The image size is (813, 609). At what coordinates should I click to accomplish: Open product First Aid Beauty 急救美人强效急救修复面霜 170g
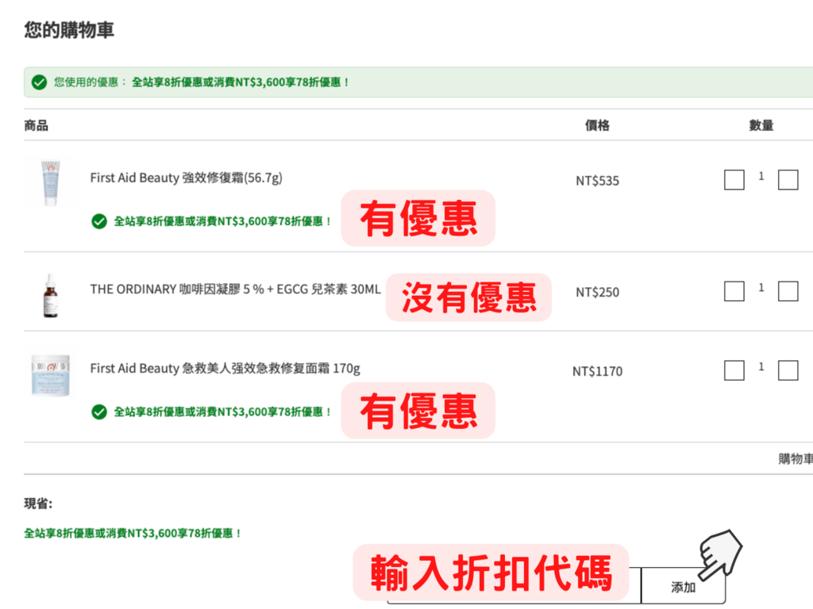click(225, 368)
